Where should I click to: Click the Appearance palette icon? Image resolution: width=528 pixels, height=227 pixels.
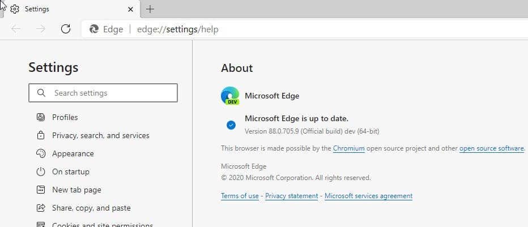(x=40, y=153)
